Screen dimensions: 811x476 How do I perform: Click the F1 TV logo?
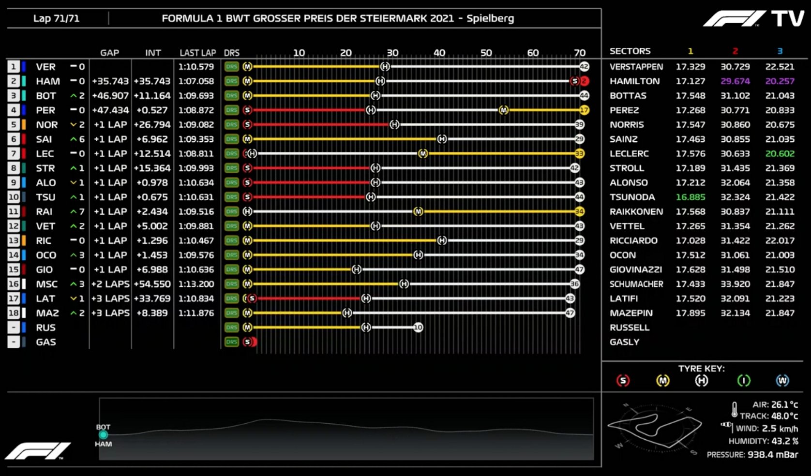coord(754,18)
